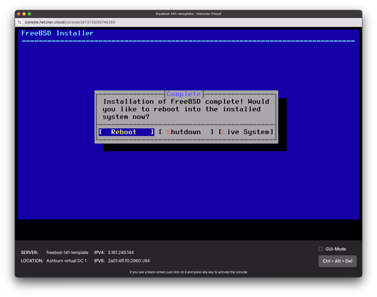The width and height of the screenshot is (377, 297).
Task: Click the green zoom button of the window
Action: 29,14
